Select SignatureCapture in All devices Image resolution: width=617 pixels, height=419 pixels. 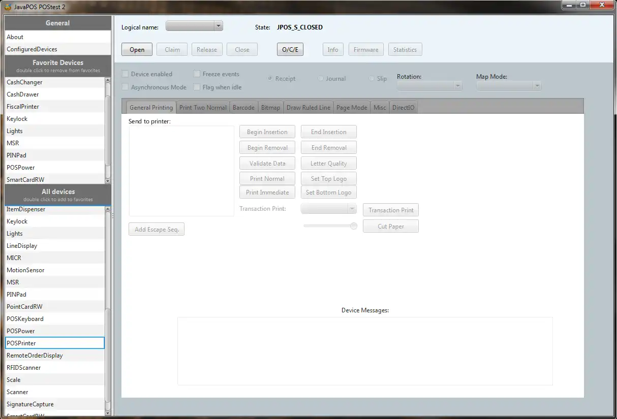click(x=54, y=404)
